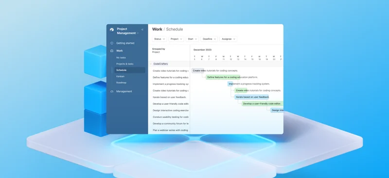Open the Project filter dropdown
Viewport: 389px width, 178px height.
click(x=176, y=39)
